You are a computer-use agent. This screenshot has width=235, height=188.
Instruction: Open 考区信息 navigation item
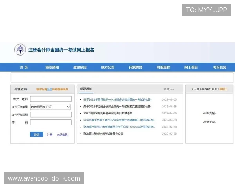click(x=220, y=67)
